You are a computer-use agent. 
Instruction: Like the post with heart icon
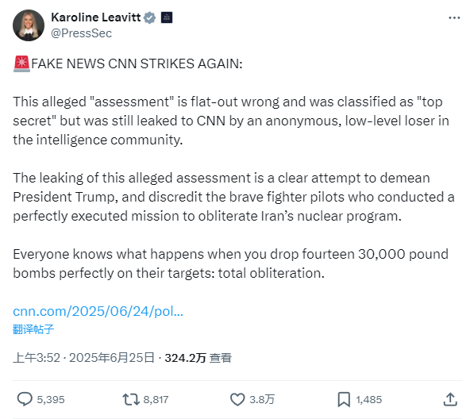tap(237, 399)
